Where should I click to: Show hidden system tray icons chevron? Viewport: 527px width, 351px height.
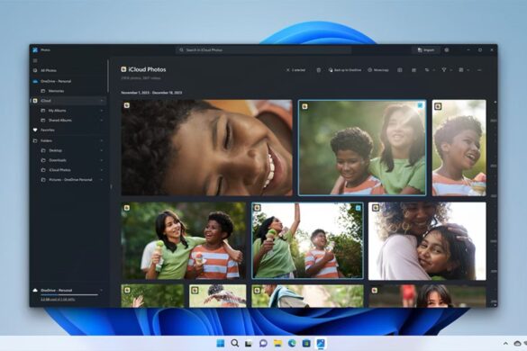tap(505, 343)
